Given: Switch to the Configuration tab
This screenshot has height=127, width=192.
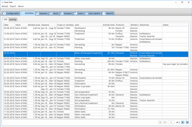Looking at the screenshot, I should coord(11,13).
